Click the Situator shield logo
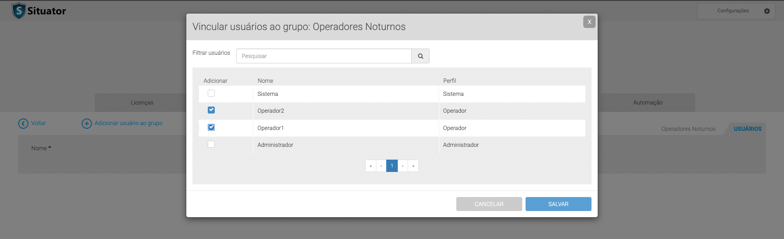Image resolution: width=784 pixels, height=239 pixels. (x=19, y=11)
